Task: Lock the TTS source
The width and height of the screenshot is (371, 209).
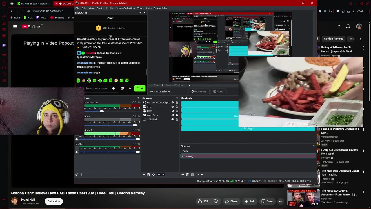Action: coord(177,107)
